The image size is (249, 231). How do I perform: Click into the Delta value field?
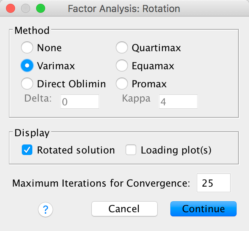tap(79, 102)
